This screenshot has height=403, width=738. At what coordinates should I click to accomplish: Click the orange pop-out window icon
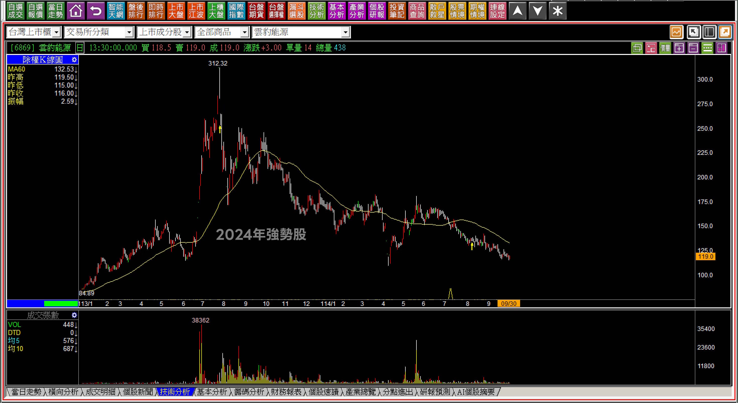(x=725, y=32)
